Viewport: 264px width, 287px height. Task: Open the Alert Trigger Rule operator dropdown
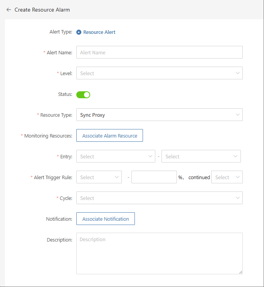99,177
